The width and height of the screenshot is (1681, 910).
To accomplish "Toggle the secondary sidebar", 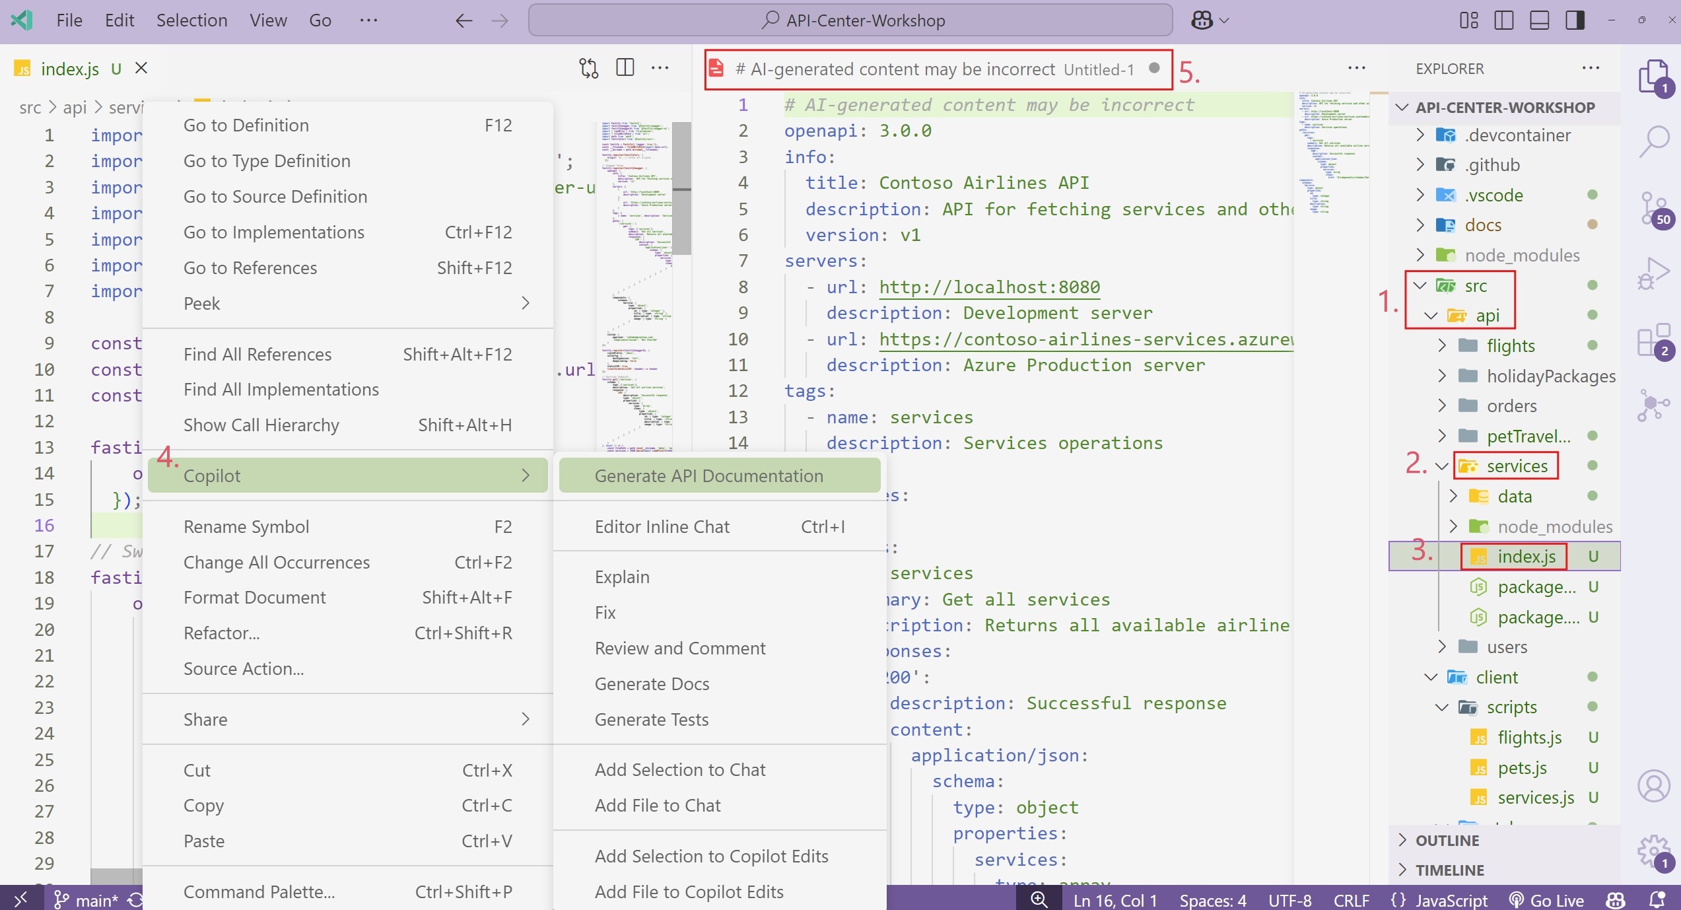I will [x=1575, y=20].
